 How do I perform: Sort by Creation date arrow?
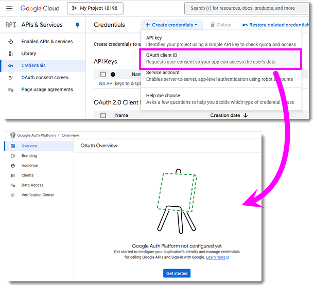pyautogui.click(x=246, y=115)
